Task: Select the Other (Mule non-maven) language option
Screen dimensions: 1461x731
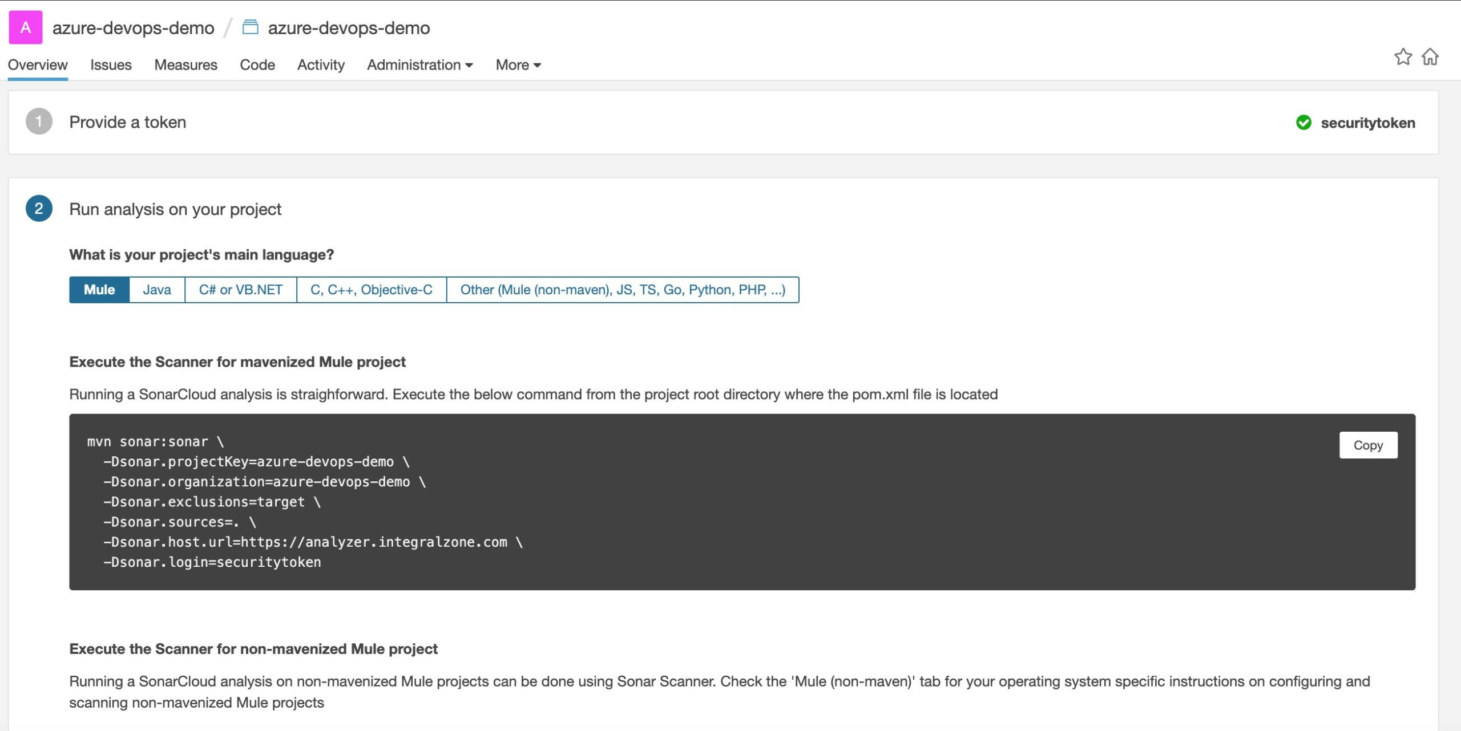Action: point(623,290)
